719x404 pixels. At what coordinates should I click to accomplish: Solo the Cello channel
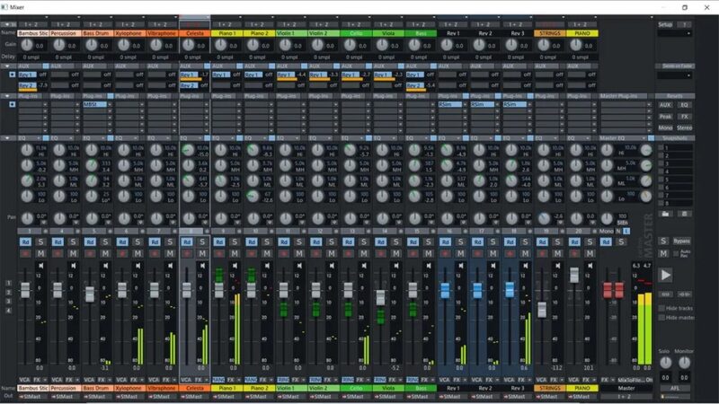coord(364,242)
